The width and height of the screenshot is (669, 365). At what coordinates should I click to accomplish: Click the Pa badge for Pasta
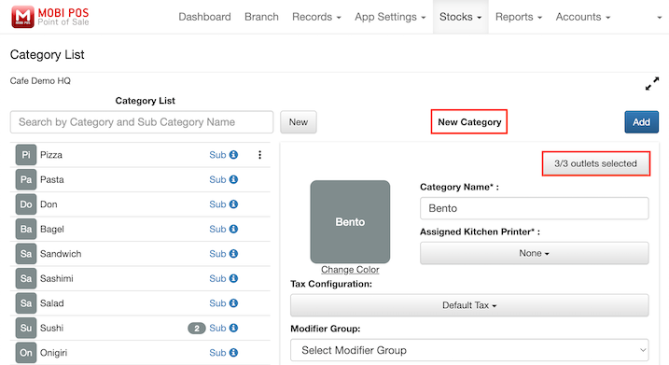coord(26,180)
